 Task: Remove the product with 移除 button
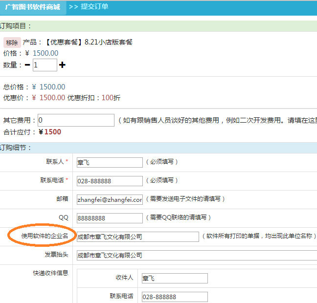(x=12, y=43)
